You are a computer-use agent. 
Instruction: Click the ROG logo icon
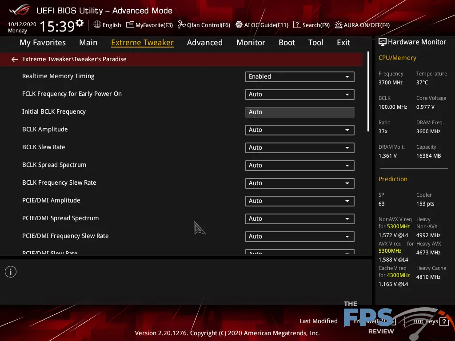[x=20, y=10]
